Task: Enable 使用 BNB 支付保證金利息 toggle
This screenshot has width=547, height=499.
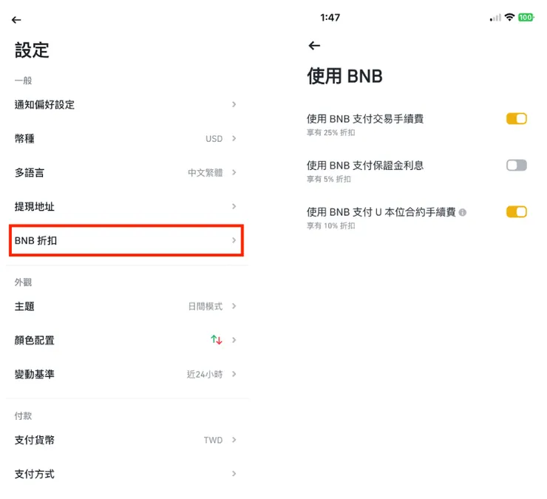Action: 516,166
